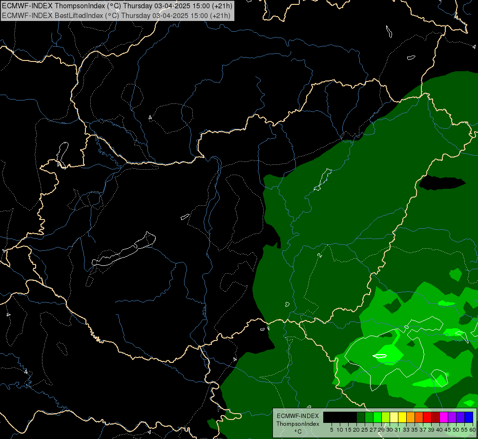The width and height of the screenshot is (478, 439).
Task: Pick the yellow-green 29–30 legend swatch
Action: [386, 417]
